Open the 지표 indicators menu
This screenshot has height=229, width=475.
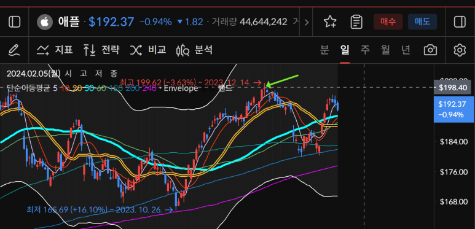coord(55,50)
